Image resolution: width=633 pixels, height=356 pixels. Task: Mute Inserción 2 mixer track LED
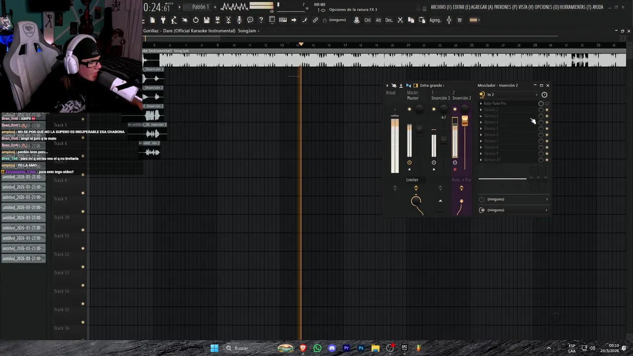click(x=455, y=109)
